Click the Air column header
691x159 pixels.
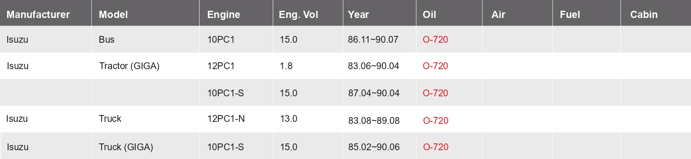(498, 15)
